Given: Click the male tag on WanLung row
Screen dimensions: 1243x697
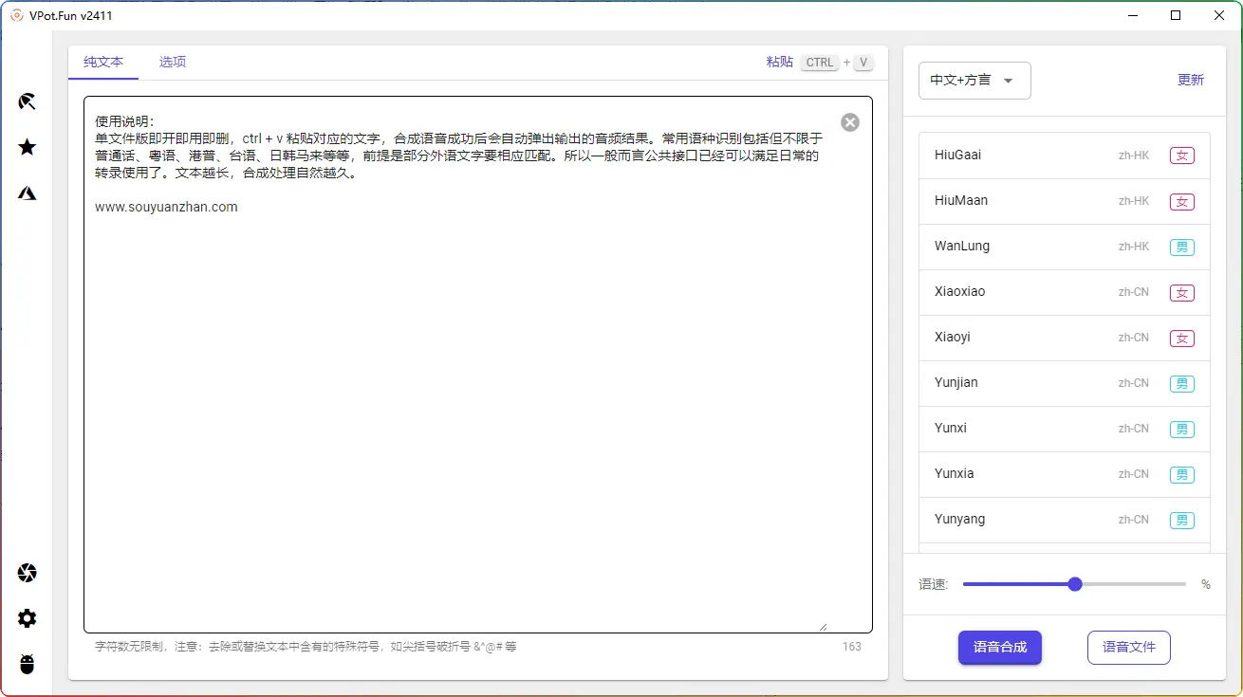Looking at the screenshot, I should (1182, 247).
